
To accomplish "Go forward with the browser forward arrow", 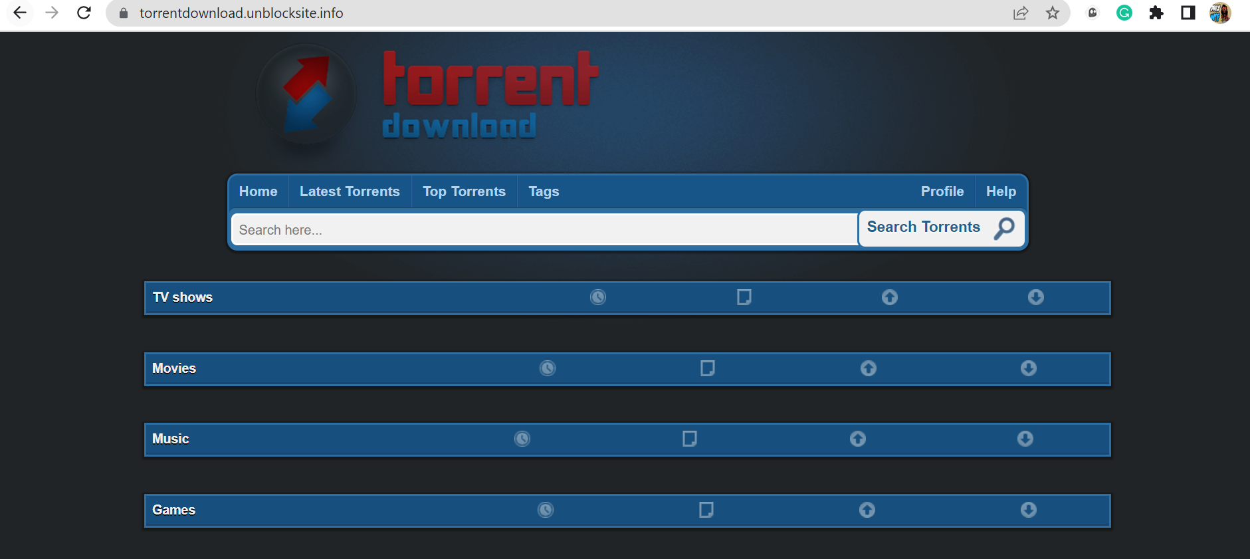I will (x=52, y=13).
